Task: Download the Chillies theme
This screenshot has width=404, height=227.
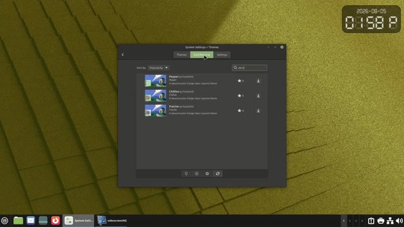Action: (x=258, y=96)
